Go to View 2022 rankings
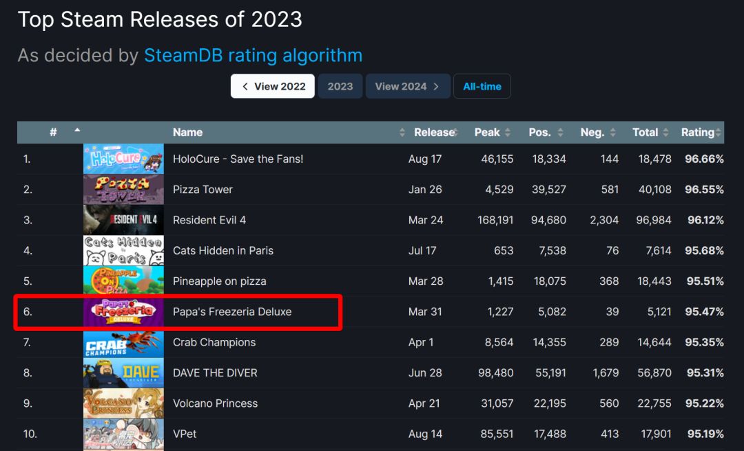 coord(273,86)
